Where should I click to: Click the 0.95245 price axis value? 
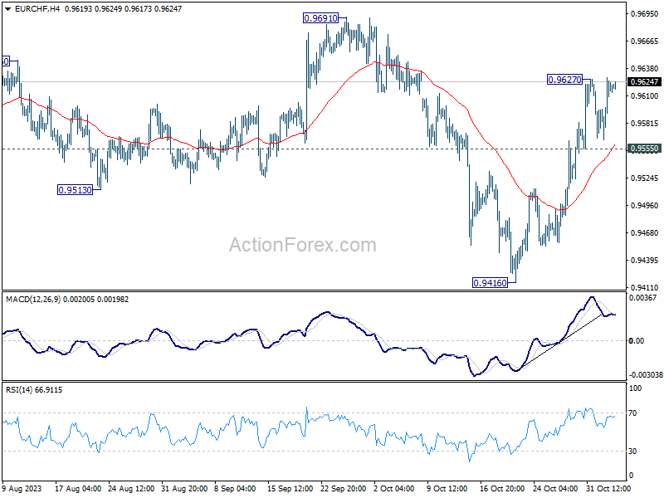click(x=645, y=178)
